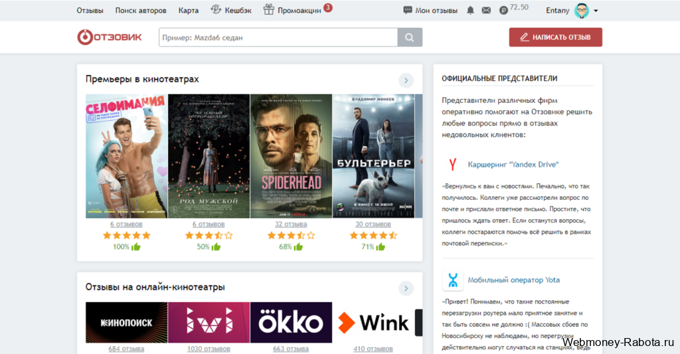The height and width of the screenshot is (354, 680).
Task: Click the ruble balance icon
Action: [x=503, y=11]
